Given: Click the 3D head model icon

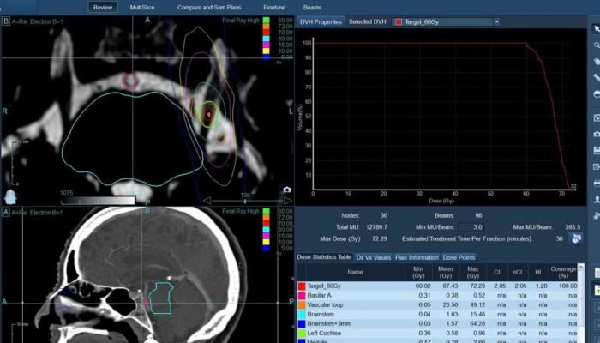Looking at the screenshot, I should pos(11,197).
